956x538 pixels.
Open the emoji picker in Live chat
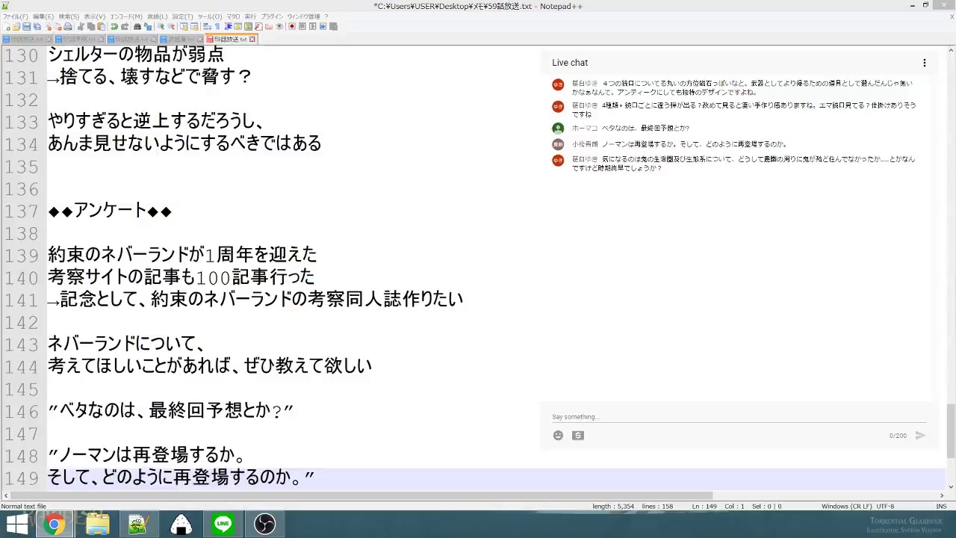coord(558,436)
